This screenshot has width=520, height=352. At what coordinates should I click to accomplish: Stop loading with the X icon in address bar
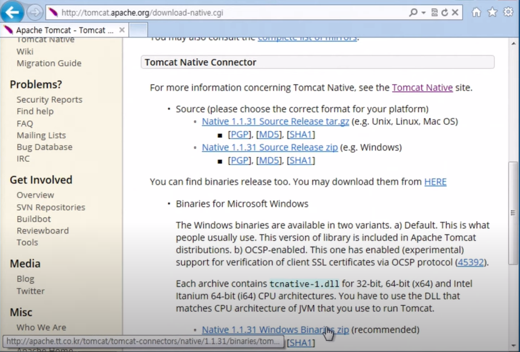tap(455, 12)
